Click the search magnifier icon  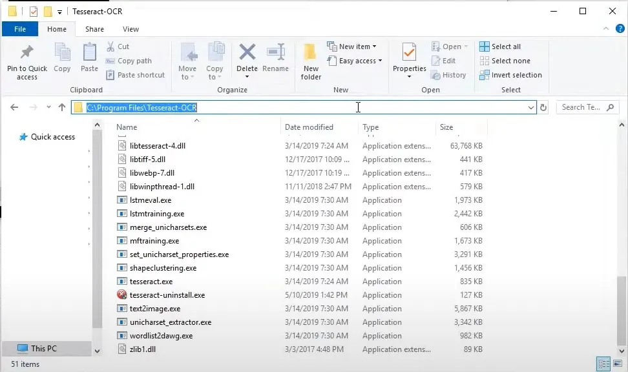pos(611,107)
